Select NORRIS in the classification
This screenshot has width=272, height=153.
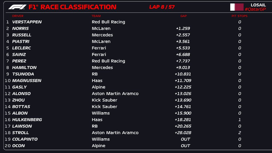[20, 28]
